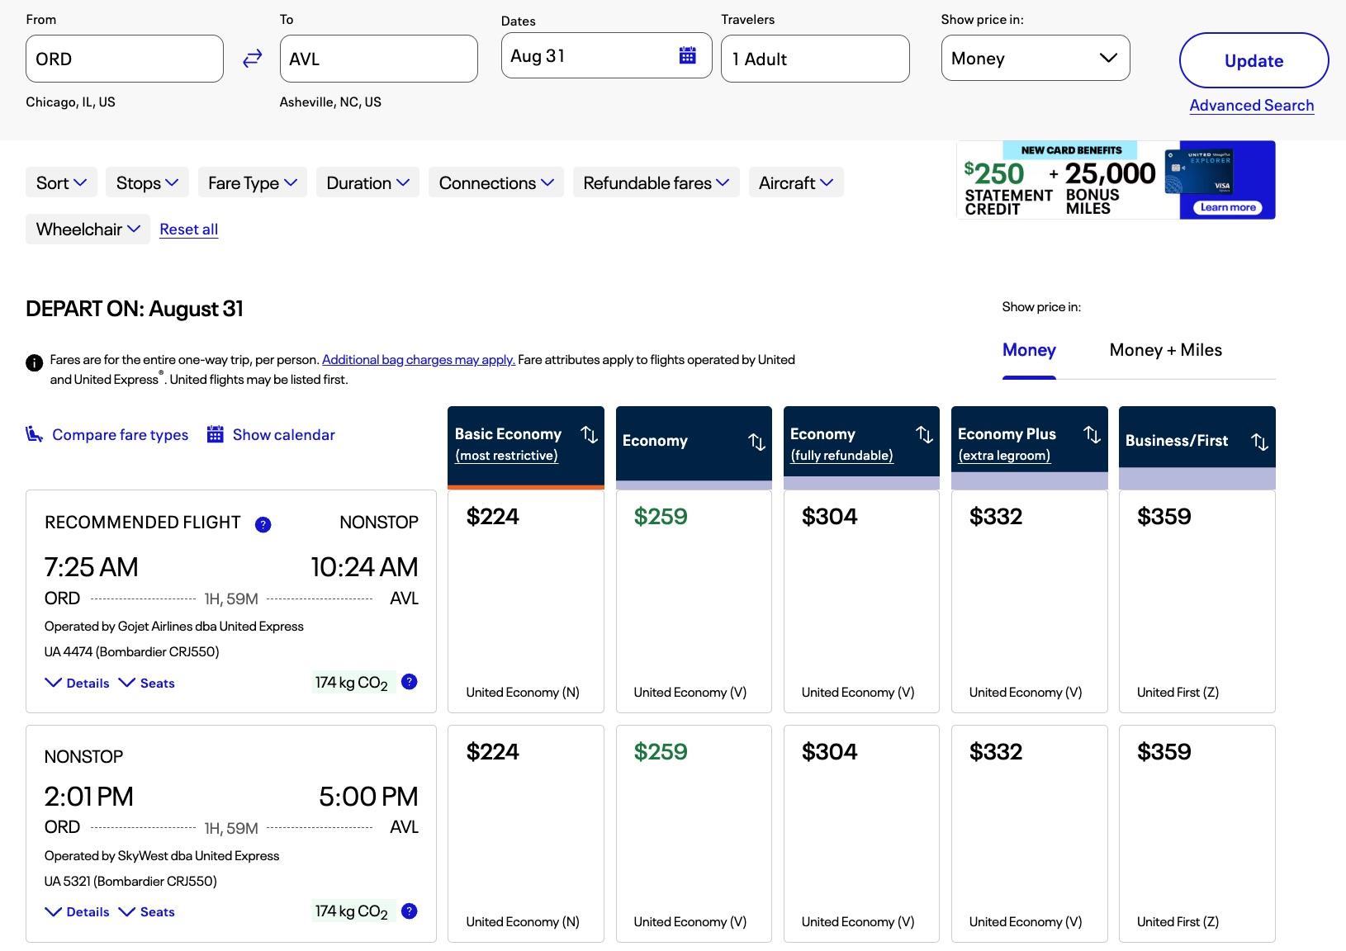Click UA 4474 (Bombardier CRJ550) text
1346x951 pixels.
(x=132, y=651)
